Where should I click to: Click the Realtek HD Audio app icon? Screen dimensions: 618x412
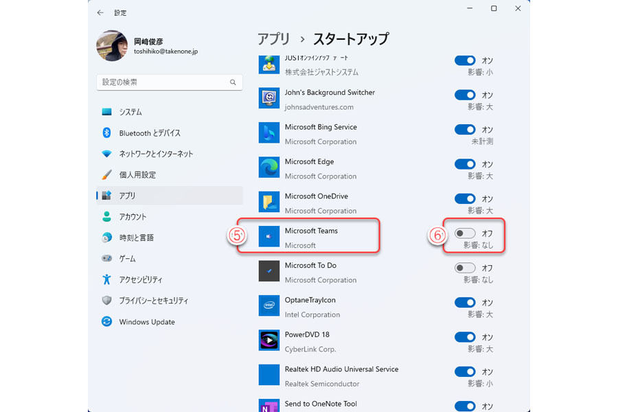(269, 375)
